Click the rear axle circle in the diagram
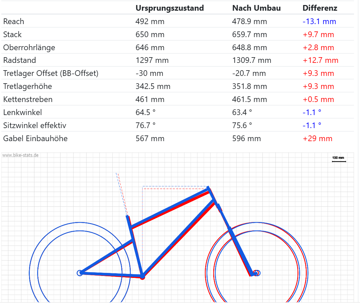This screenshot has width=360, height=303. coord(80,273)
